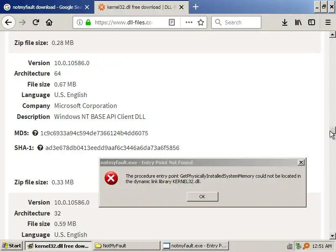The image size is (336, 252).
Task: Click the 0.67 MB file size value
Action: coord(65,84)
